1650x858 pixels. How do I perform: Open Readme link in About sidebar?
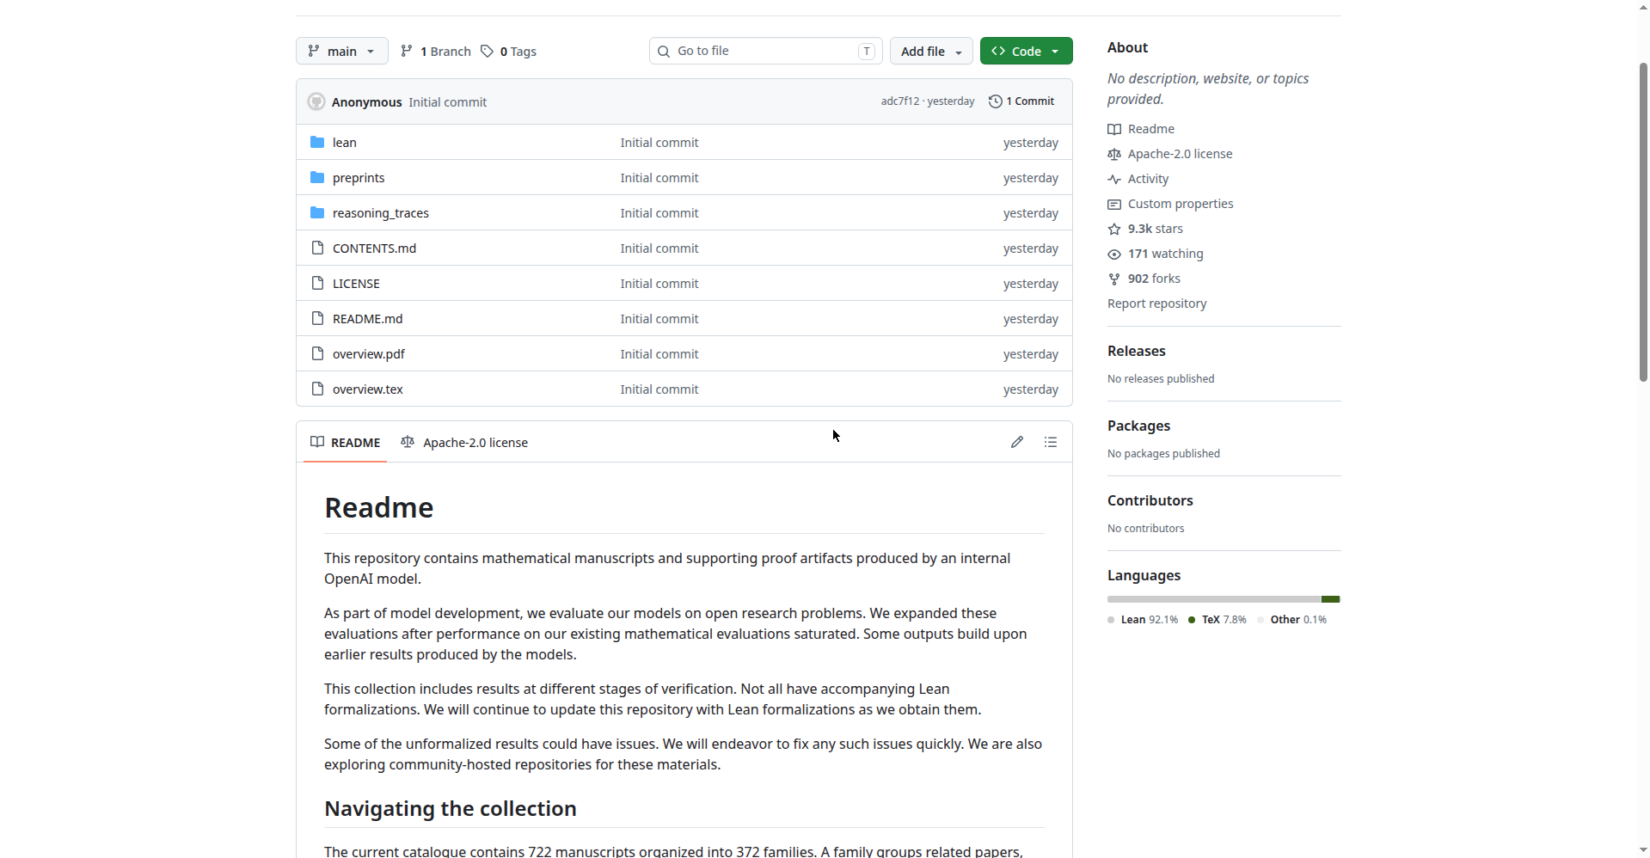pyautogui.click(x=1141, y=129)
